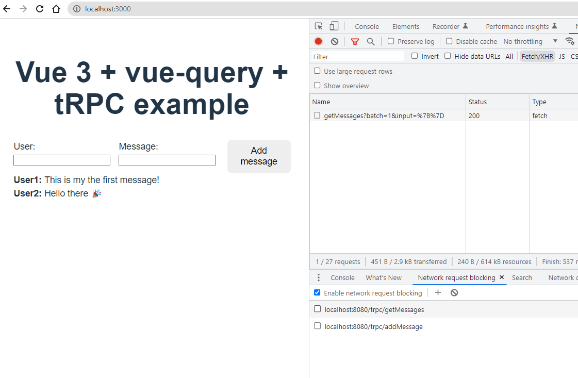Open network conditions icon
Viewport: 578px width, 378px height.
tap(570, 41)
